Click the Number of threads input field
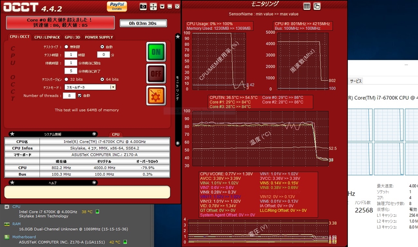The height and width of the screenshot is (247, 418). tap(69, 96)
